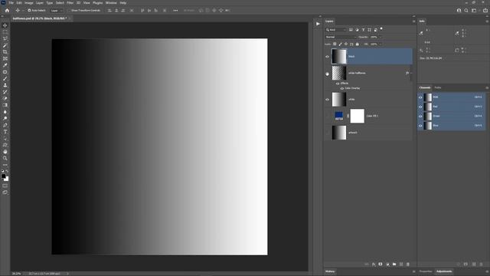
Task: Click Delete layer trash icon
Action: tap(408, 264)
